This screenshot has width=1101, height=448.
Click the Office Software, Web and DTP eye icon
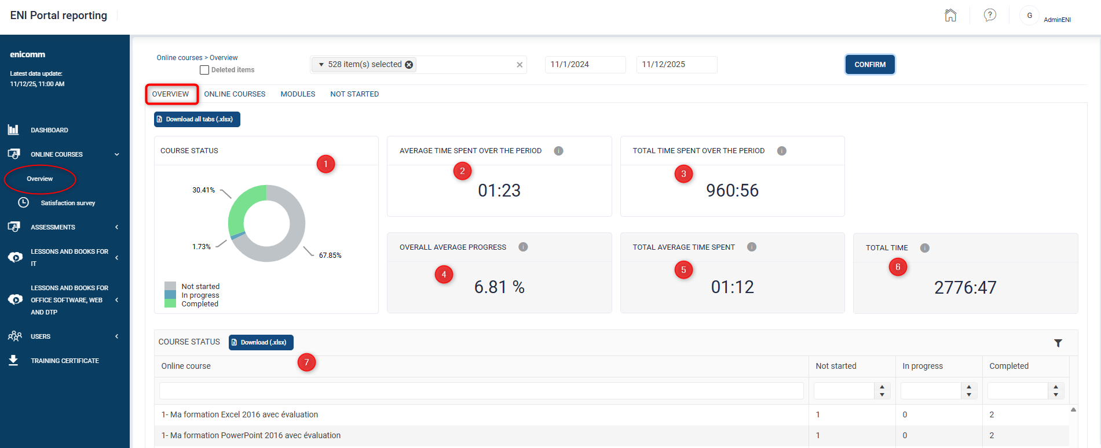click(x=15, y=299)
